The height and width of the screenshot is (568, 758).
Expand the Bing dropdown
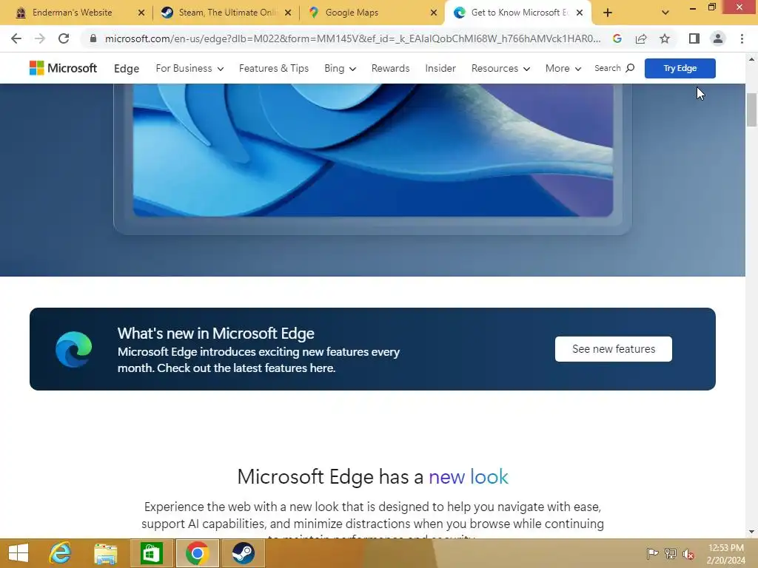(340, 69)
